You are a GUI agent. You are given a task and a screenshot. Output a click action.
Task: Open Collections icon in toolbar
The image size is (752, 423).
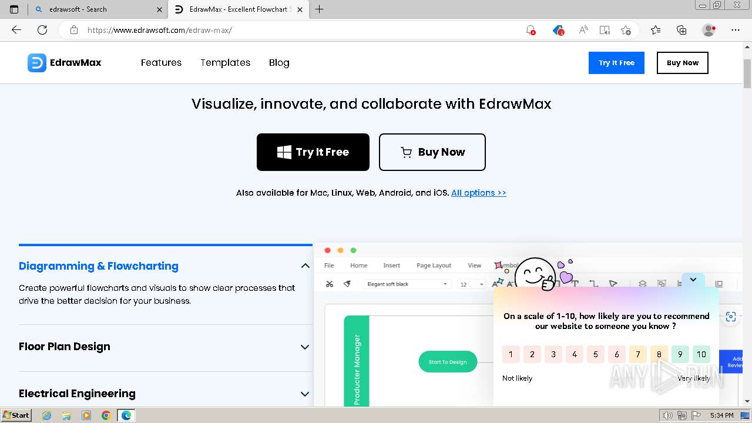click(x=681, y=30)
